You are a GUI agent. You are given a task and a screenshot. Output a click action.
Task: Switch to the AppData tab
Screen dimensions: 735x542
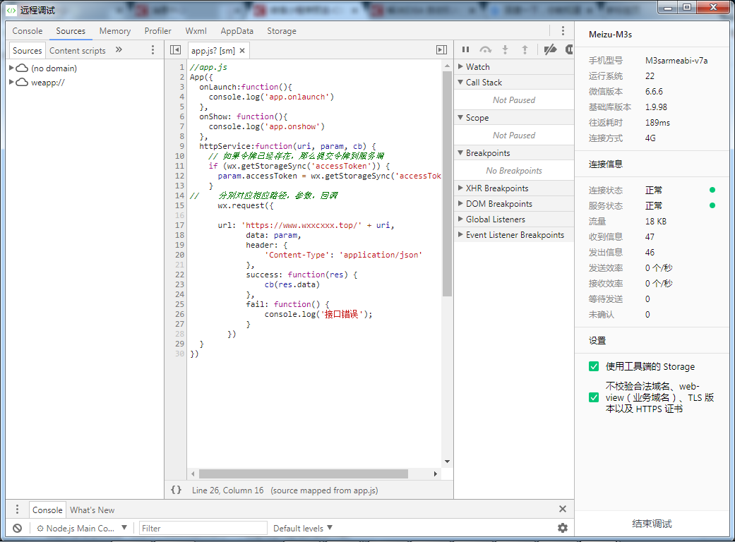pyautogui.click(x=237, y=31)
